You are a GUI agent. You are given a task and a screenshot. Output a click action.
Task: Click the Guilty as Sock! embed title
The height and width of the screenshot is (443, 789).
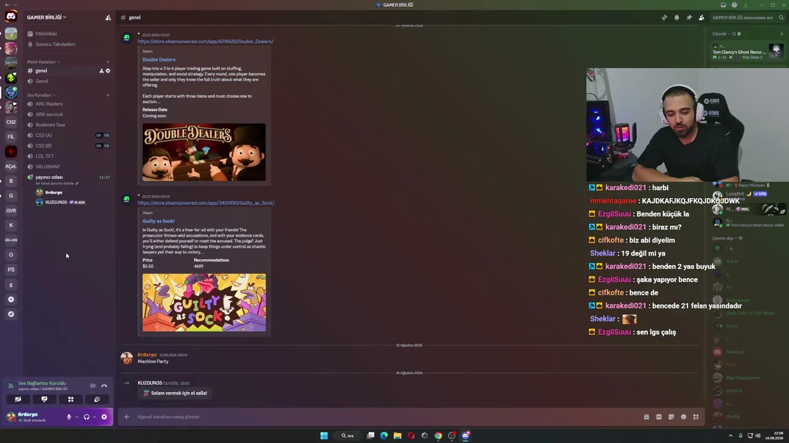click(158, 221)
